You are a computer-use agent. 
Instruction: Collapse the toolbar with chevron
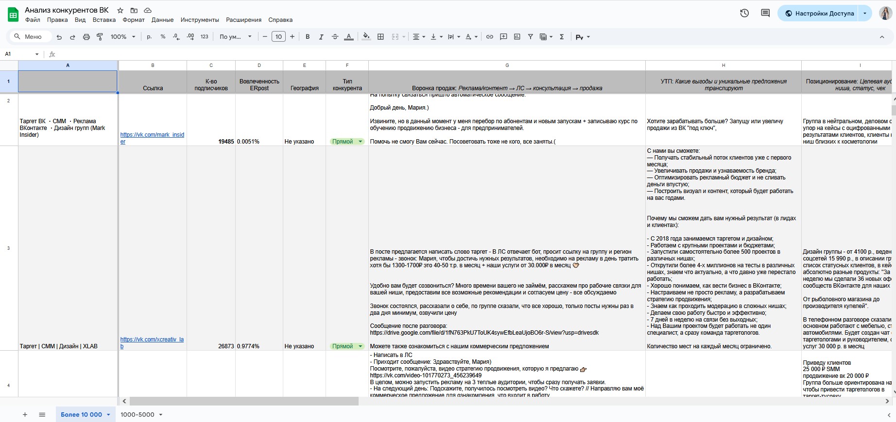click(x=882, y=37)
